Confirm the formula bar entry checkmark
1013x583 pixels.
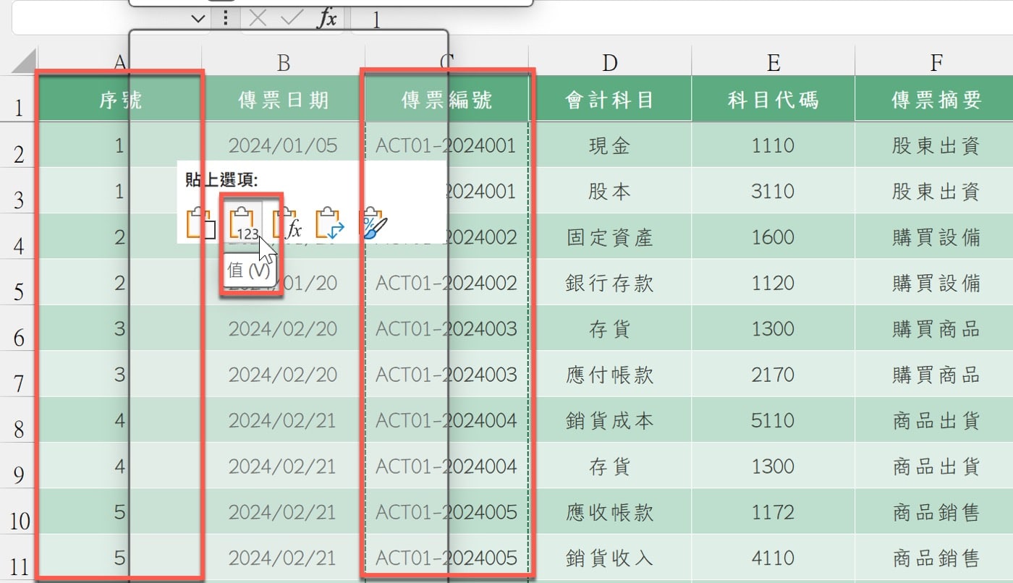tap(292, 18)
